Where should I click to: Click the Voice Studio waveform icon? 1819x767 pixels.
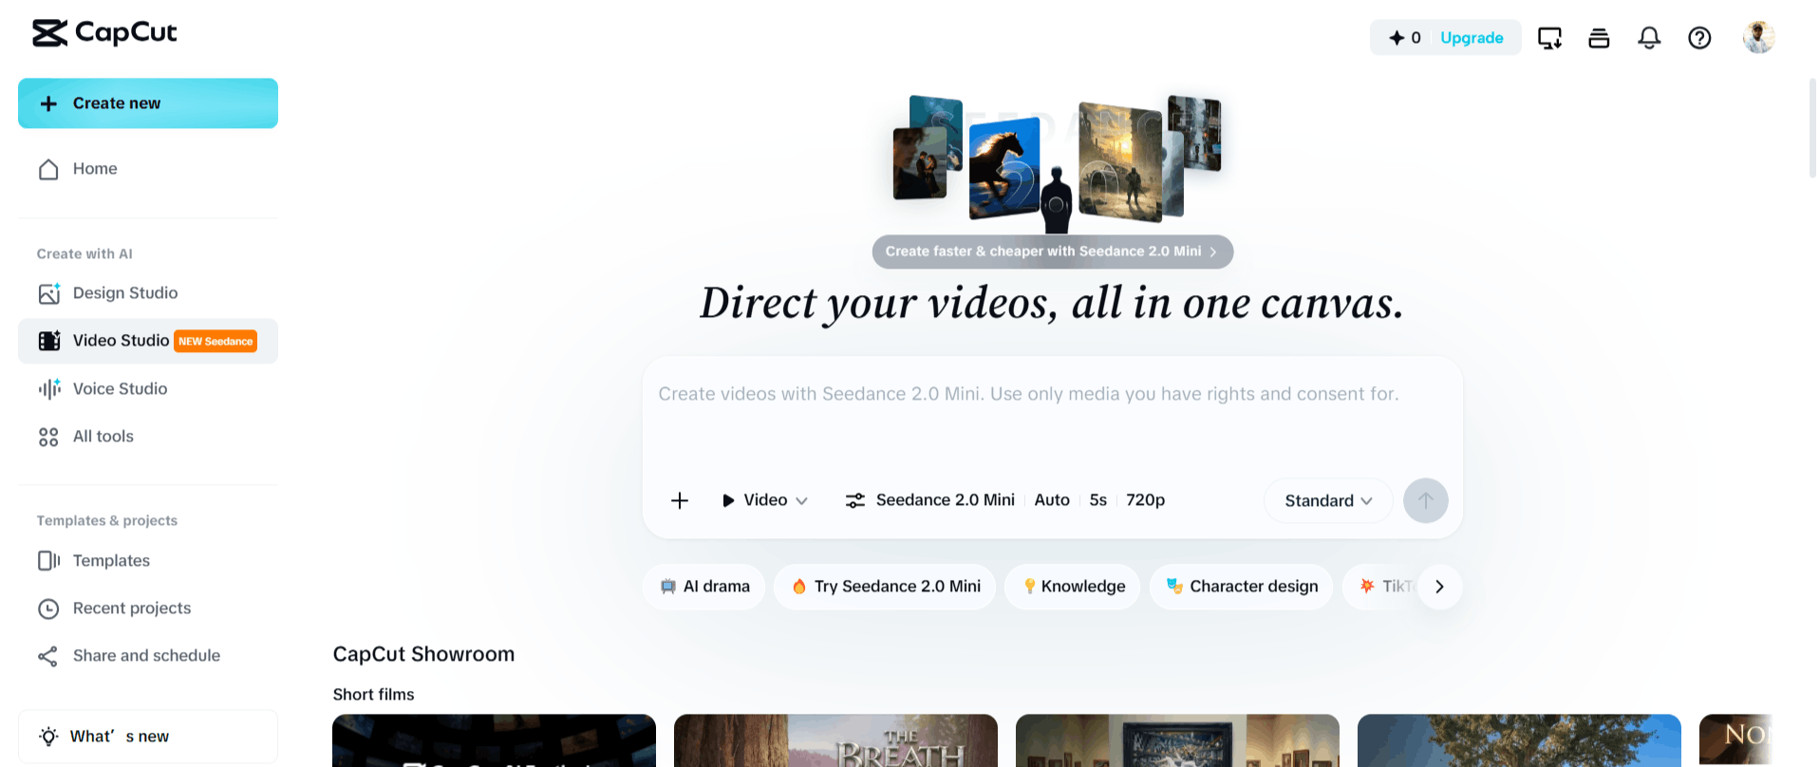[x=49, y=389]
